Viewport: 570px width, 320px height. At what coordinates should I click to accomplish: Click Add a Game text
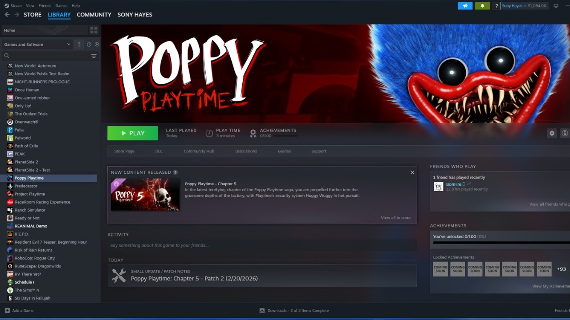click(x=23, y=311)
